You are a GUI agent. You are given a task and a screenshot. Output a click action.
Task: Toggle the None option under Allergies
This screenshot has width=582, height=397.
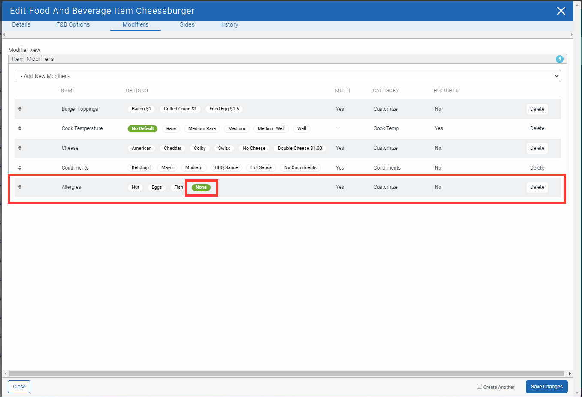point(201,188)
